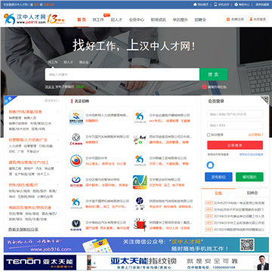Open 网站首页 home icon in top bar
272x272 pixels.
[x=201, y=5]
